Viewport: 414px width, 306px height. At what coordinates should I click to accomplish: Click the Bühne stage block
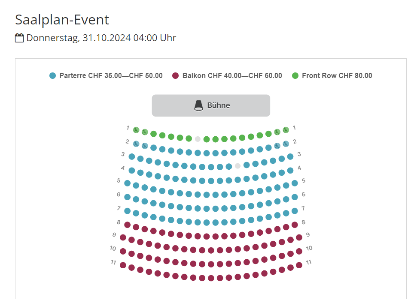point(211,105)
